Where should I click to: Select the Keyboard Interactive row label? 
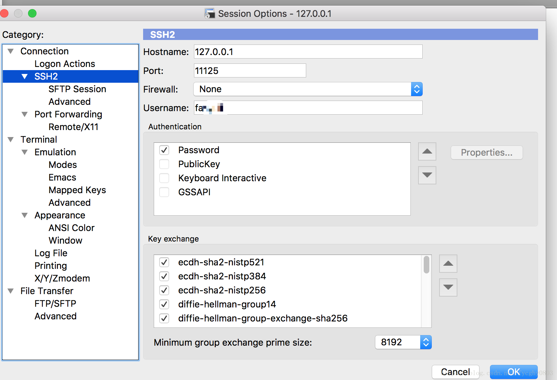click(x=222, y=178)
